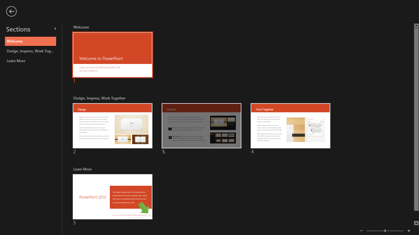Click the Design, Impress, Work Together grid heading
419x235 pixels.
[x=99, y=98]
